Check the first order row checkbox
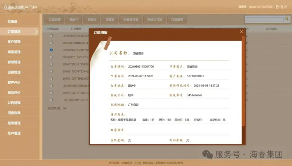 tap(51, 36)
